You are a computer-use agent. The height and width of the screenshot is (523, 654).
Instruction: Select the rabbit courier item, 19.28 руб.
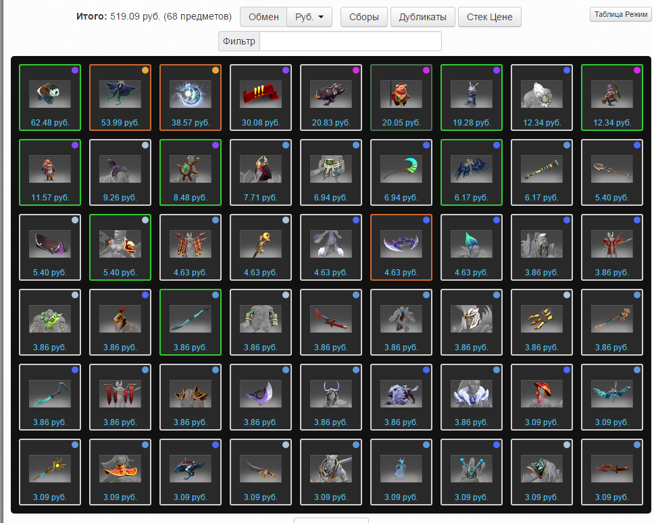pyautogui.click(x=472, y=98)
